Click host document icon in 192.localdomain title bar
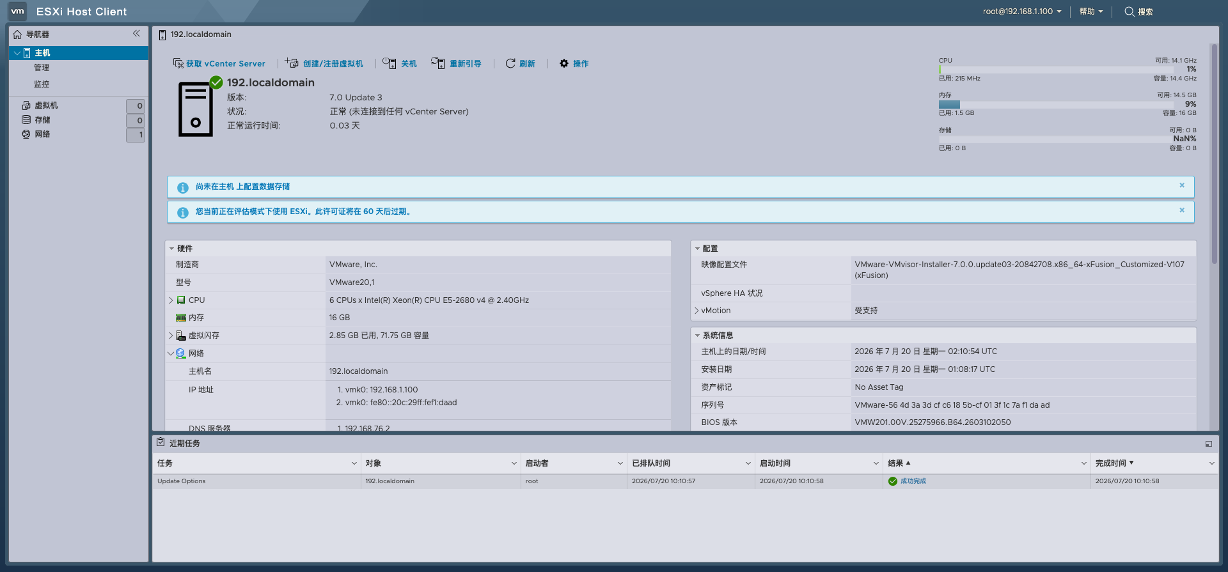 click(162, 35)
